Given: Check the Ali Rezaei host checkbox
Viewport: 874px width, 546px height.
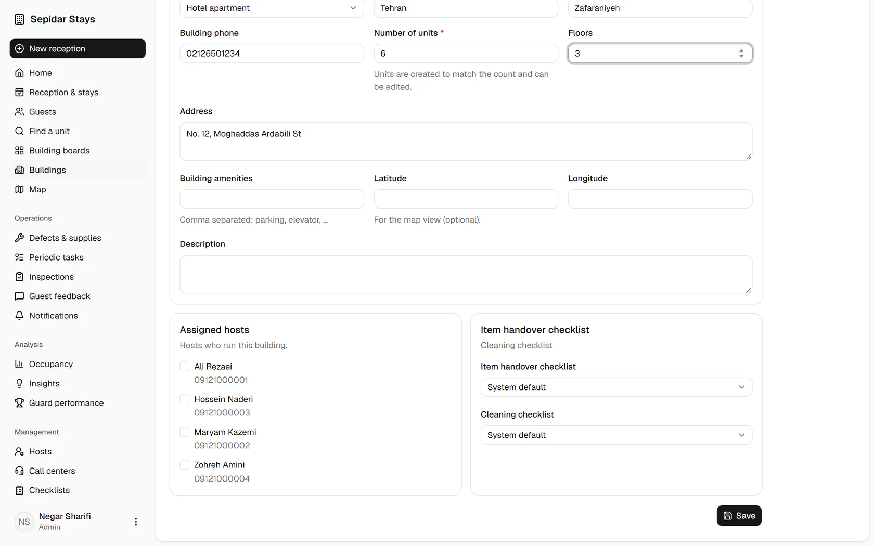Looking at the screenshot, I should pyautogui.click(x=184, y=367).
